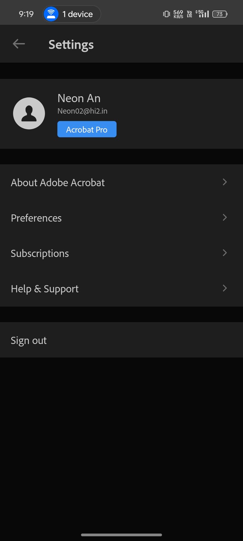Open the Preferences menu item
The height and width of the screenshot is (541, 243).
click(x=36, y=218)
